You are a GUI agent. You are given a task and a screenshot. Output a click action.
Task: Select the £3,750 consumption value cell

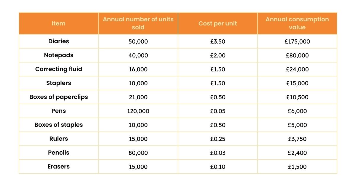pos(297,139)
